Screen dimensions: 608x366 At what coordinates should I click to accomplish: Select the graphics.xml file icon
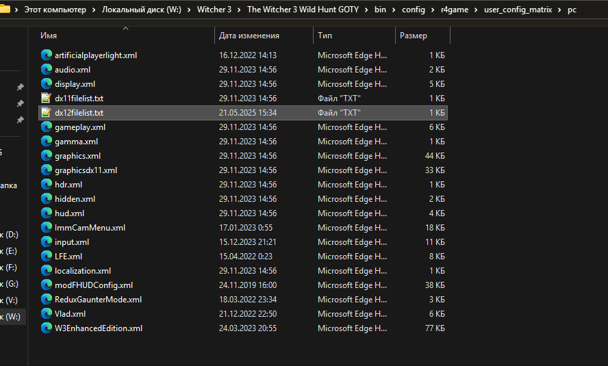tap(47, 156)
